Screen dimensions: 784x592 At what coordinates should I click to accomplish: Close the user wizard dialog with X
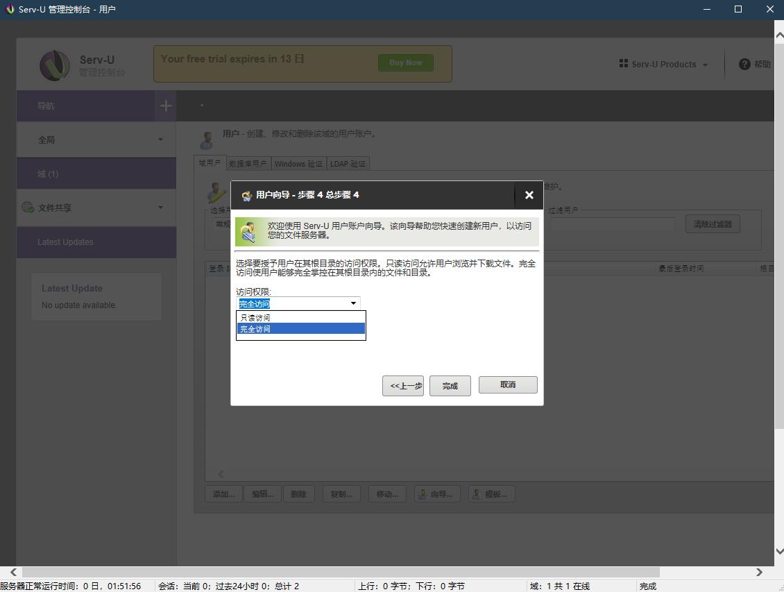529,195
